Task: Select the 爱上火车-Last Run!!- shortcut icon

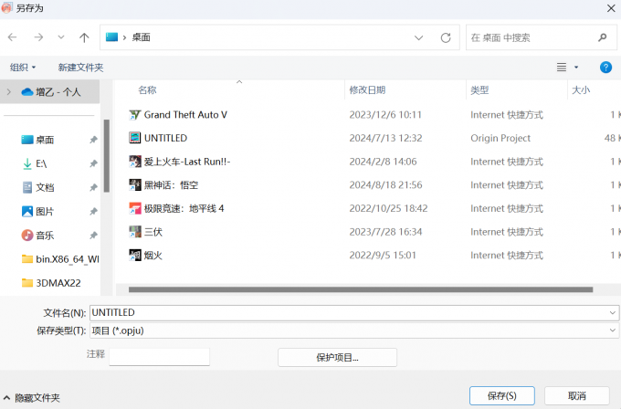Action: tap(135, 162)
